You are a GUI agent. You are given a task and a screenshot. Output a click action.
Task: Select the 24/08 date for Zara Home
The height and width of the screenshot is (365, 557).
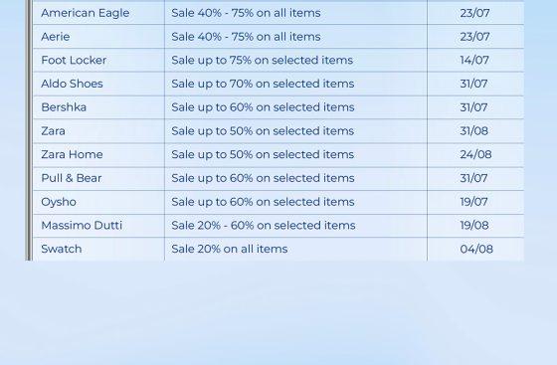pos(475,154)
